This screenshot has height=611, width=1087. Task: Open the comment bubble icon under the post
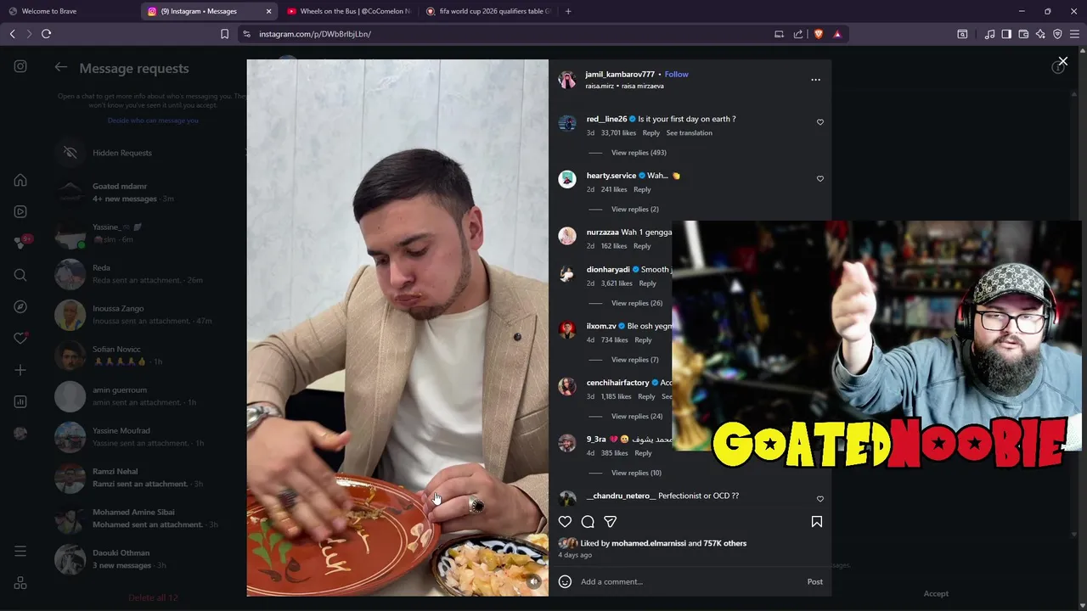588,522
